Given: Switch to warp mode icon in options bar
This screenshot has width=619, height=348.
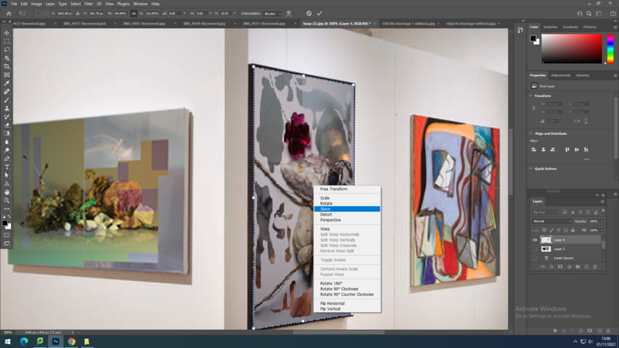Looking at the screenshot, I should coord(288,13).
